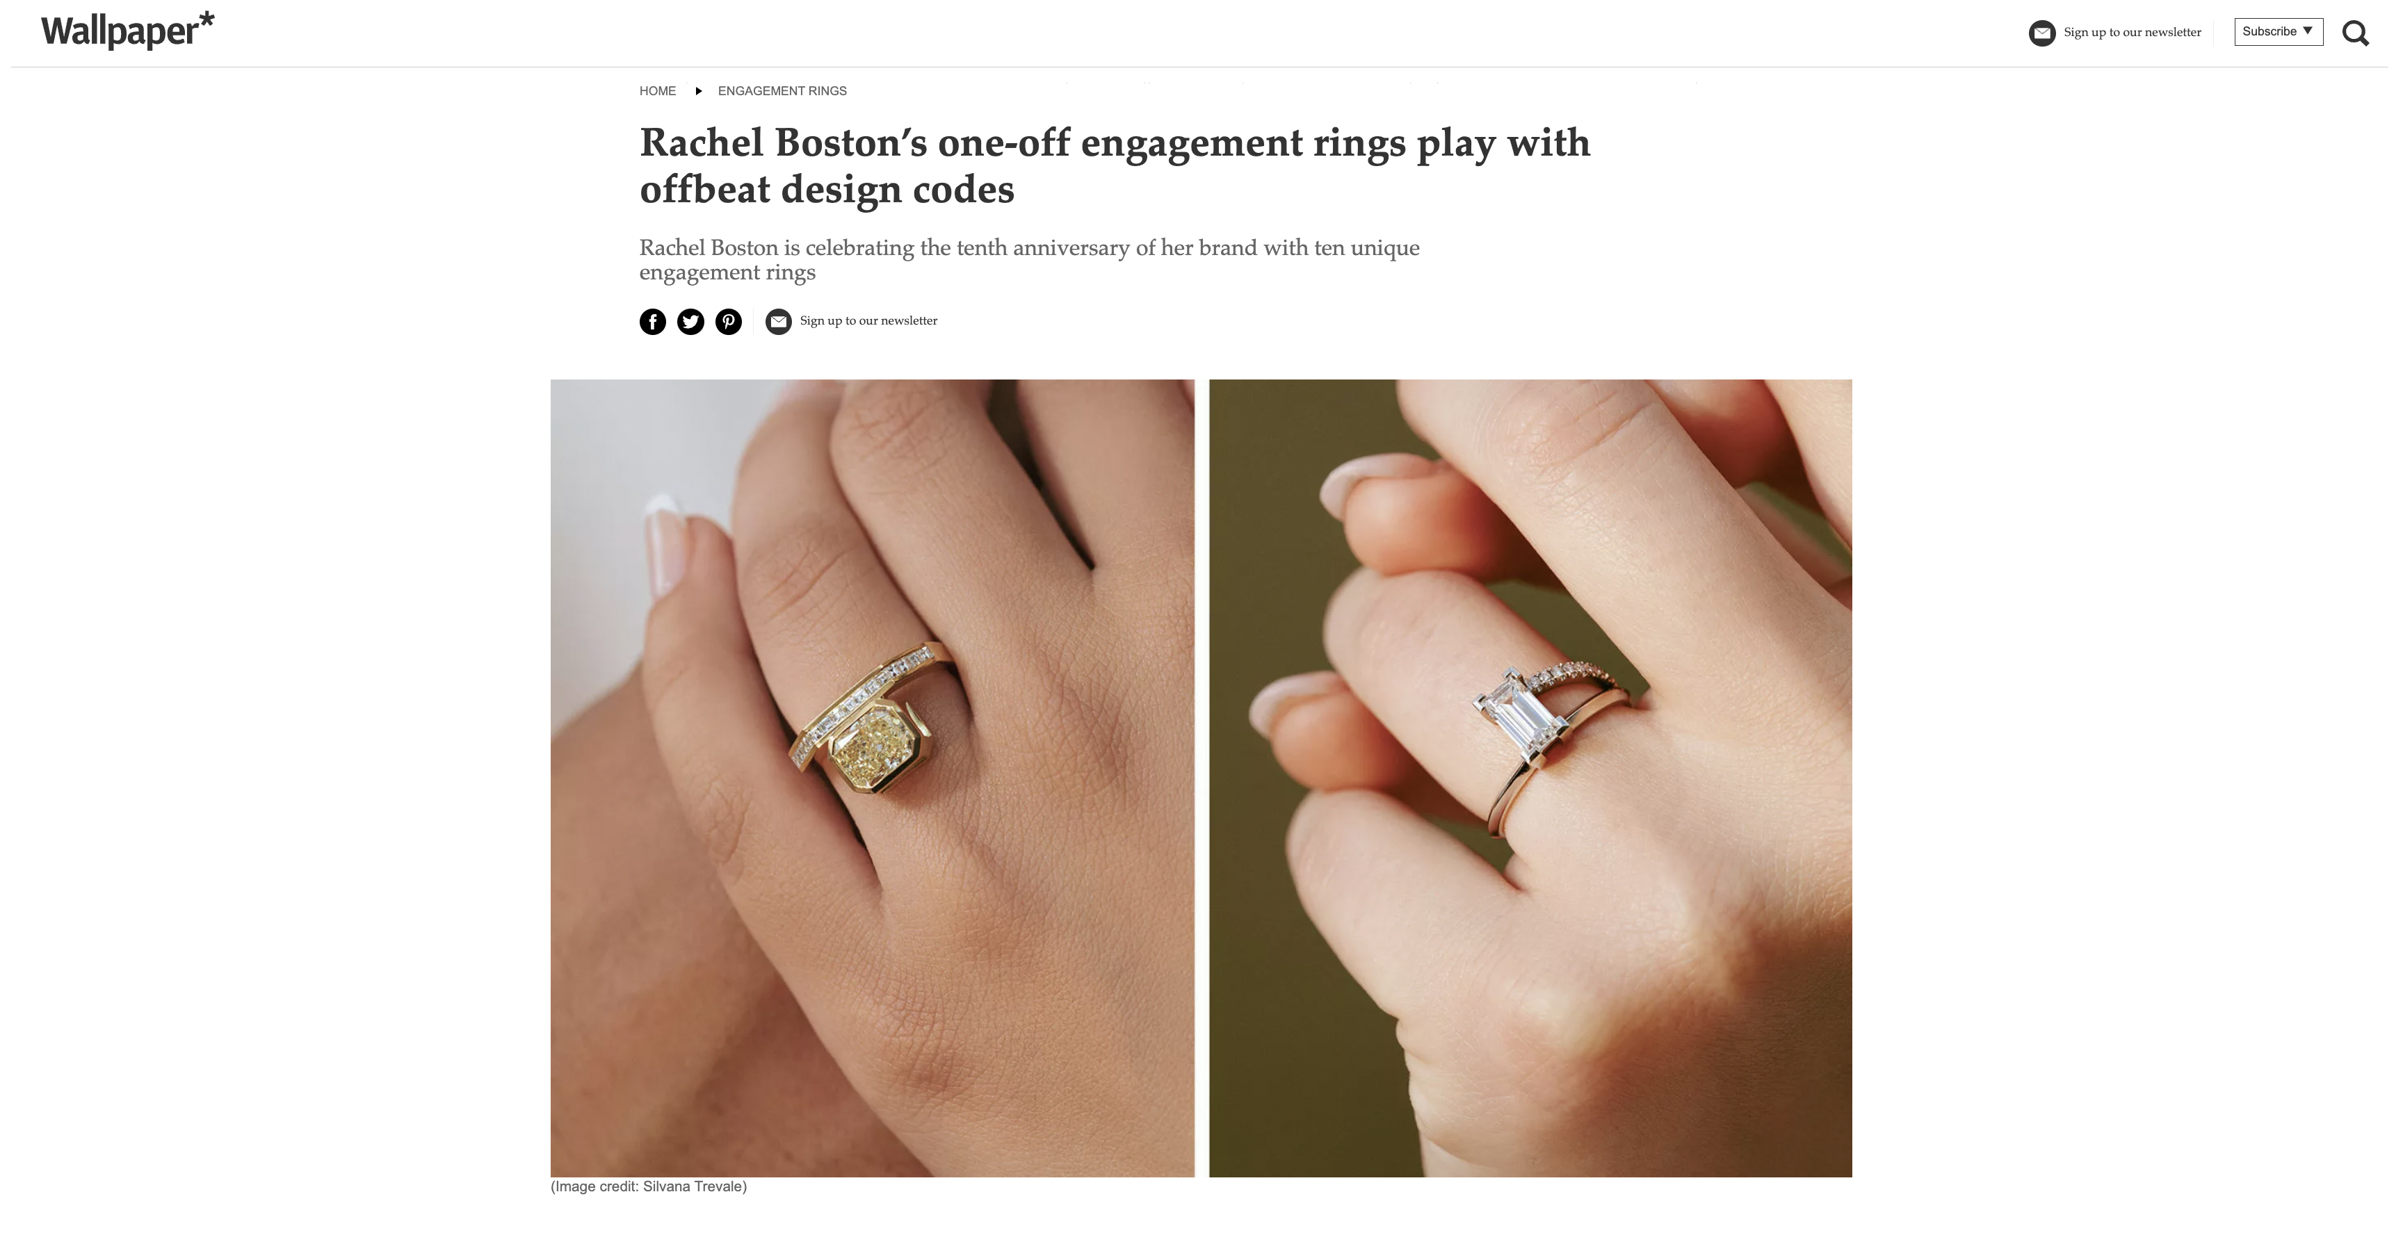Share article on Facebook

[x=652, y=322]
